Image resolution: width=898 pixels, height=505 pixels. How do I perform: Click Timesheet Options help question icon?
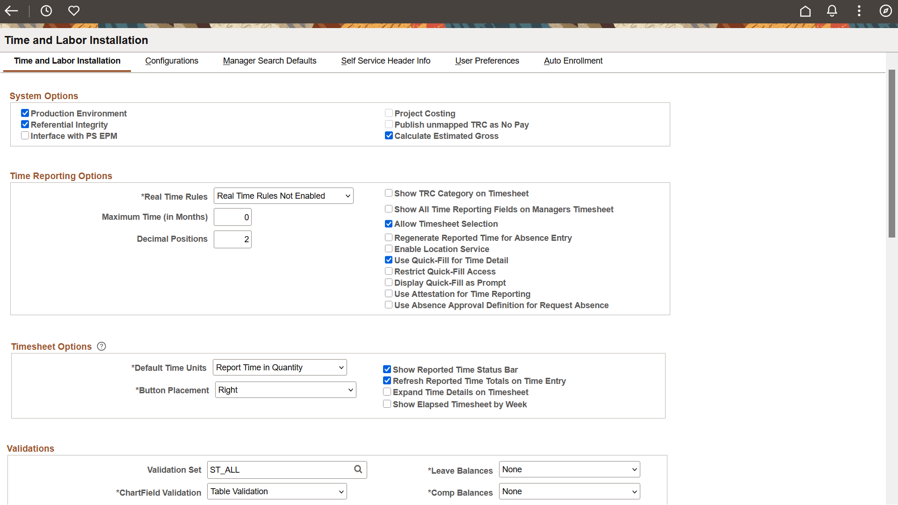pyautogui.click(x=101, y=346)
